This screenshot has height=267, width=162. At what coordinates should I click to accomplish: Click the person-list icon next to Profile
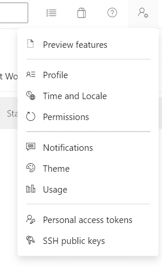pos(31,75)
